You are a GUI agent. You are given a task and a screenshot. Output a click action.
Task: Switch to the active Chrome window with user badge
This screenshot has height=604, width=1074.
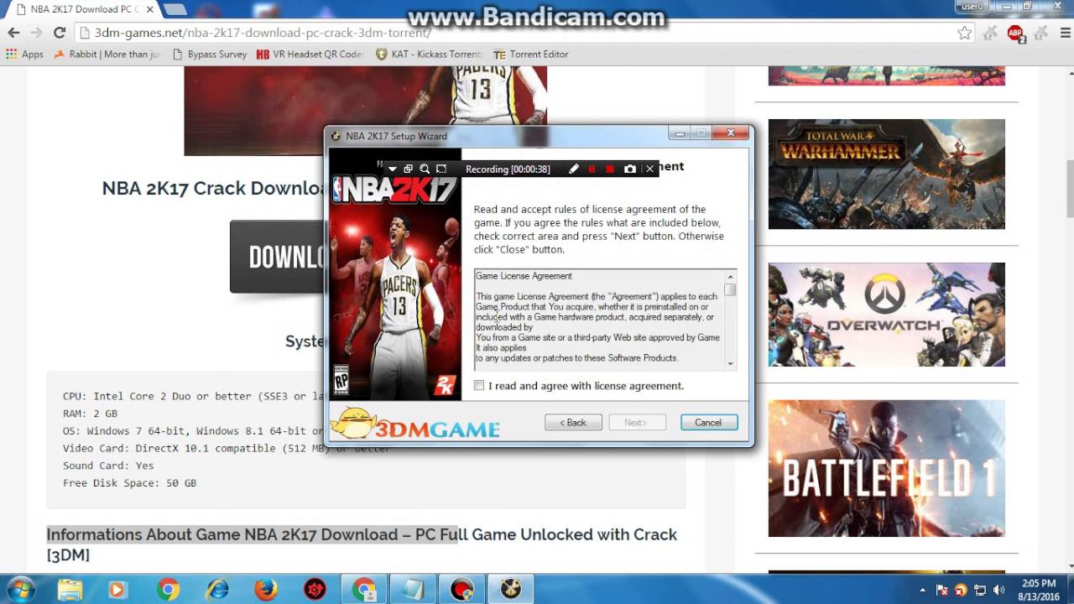click(364, 590)
